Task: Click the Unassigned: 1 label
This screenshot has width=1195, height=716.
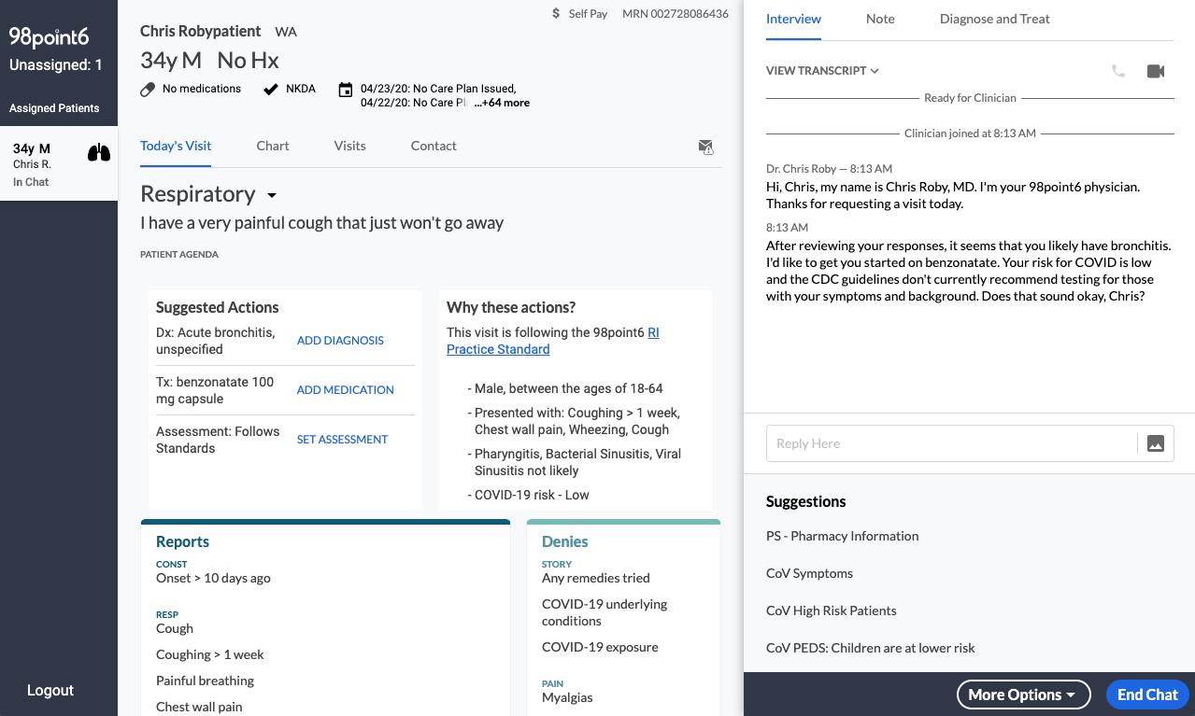Action: point(56,65)
